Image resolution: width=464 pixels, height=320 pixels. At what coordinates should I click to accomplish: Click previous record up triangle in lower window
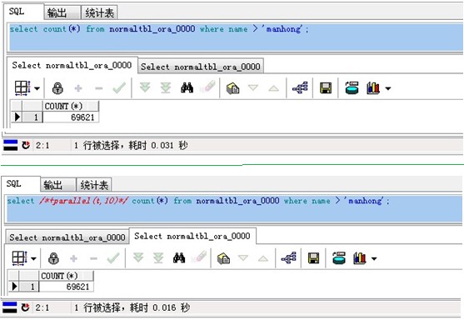coord(263,258)
